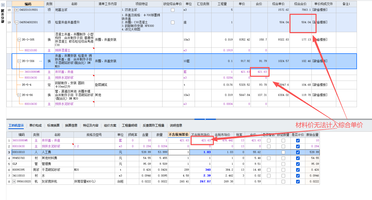The height and width of the screenshot is (200, 372).
Task: Uncheck 是否计价 for 井环盖、井座 row
Action: (x=298, y=141)
